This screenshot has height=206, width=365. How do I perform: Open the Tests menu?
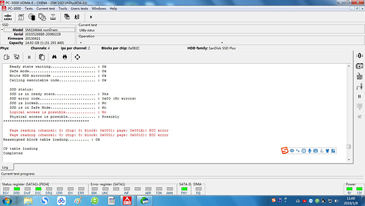coord(29,8)
